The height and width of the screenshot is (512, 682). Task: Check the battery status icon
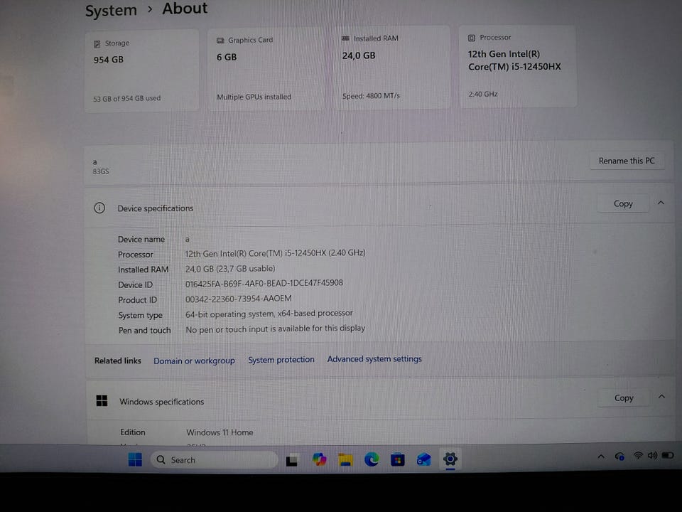coord(668,455)
